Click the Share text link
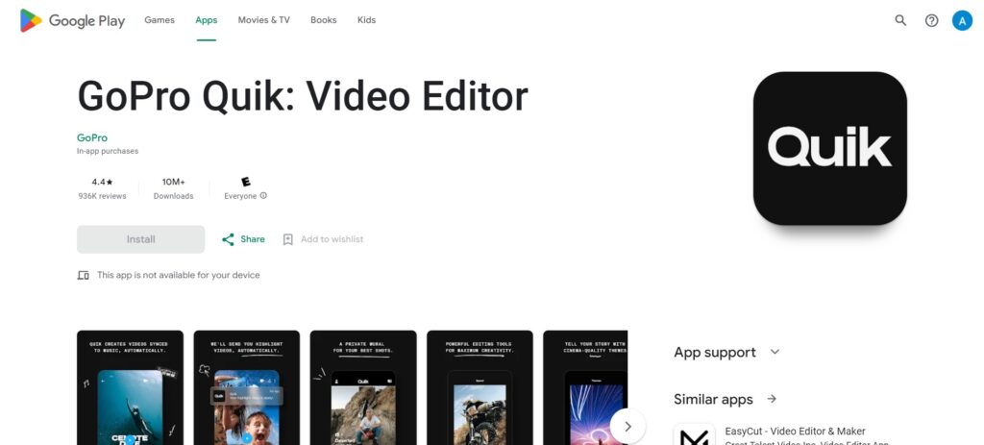 click(x=253, y=239)
